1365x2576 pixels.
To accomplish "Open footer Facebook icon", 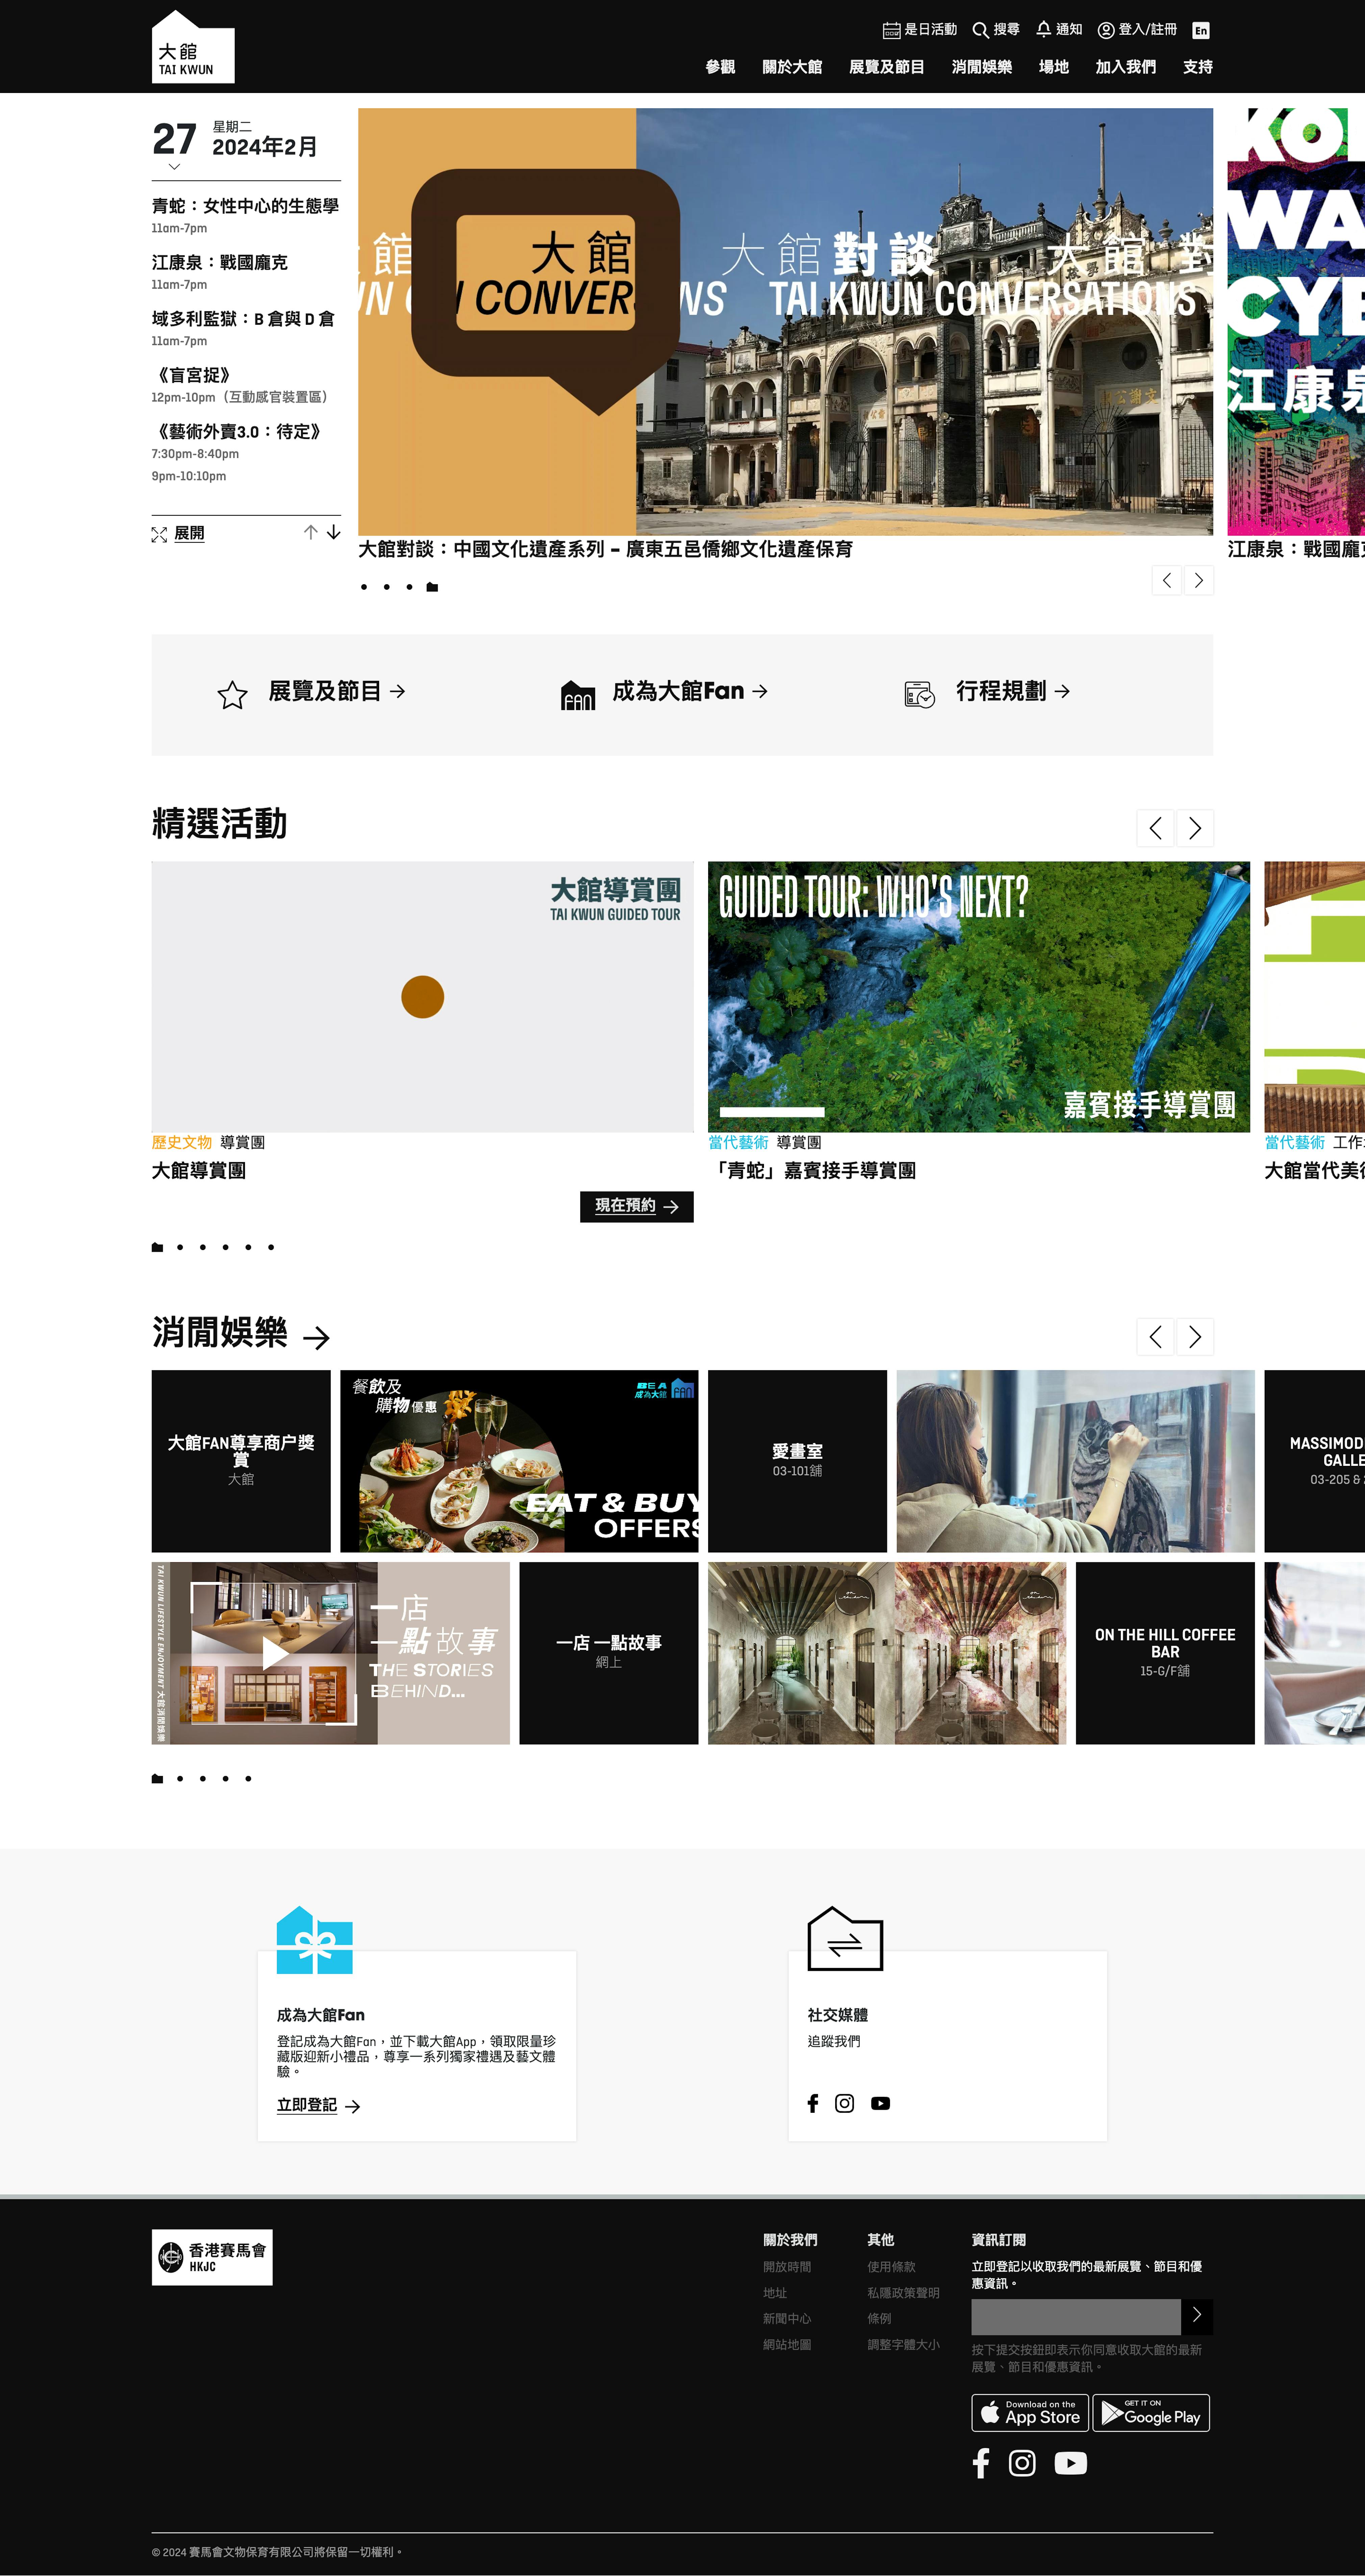I will pos(981,2463).
